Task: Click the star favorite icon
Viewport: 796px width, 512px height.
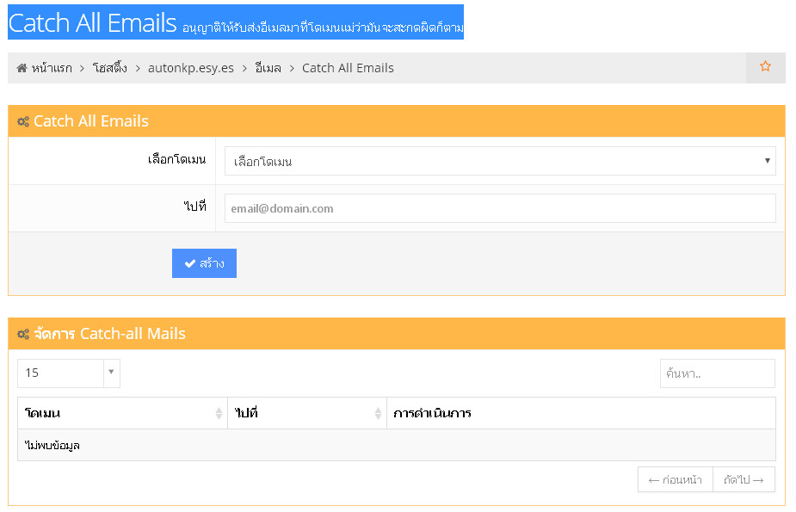Action: (765, 67)
